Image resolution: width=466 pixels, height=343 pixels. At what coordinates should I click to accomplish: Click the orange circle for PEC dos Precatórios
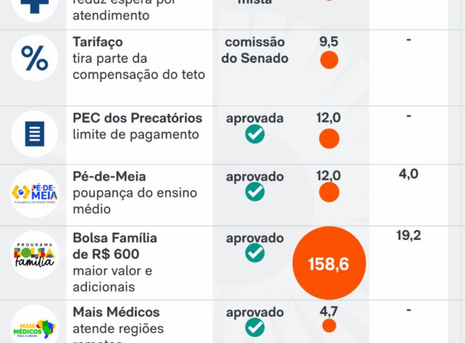pyautogui.click(x=329, y=138)
